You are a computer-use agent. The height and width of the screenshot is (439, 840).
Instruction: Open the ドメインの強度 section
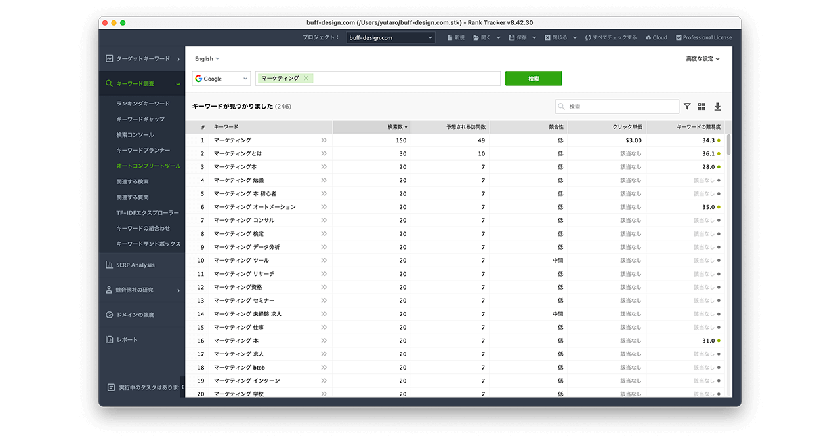[x=135, y=315]
